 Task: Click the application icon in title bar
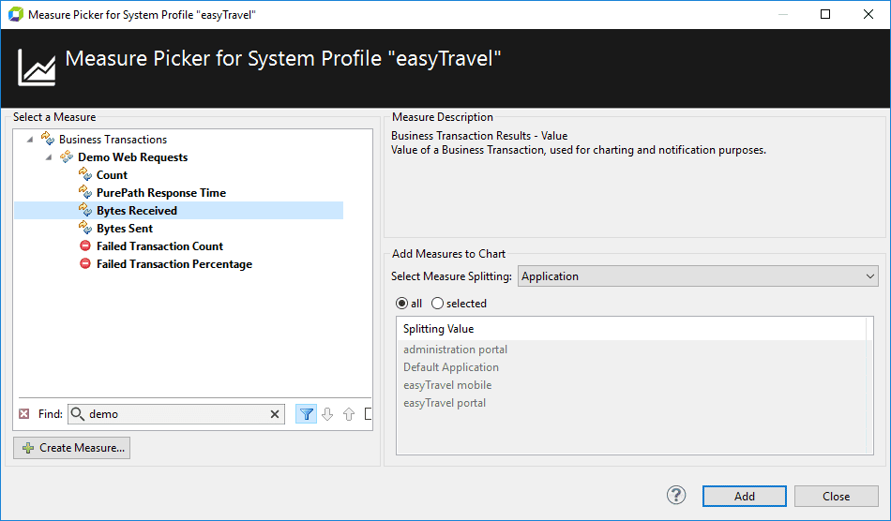(15, 14)
